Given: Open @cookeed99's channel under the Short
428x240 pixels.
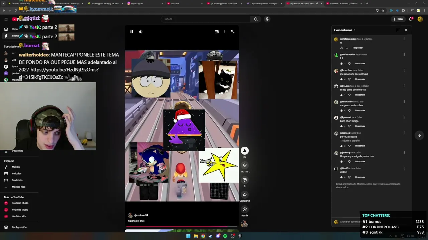Looking at the screenshot, I should point(141,215).
